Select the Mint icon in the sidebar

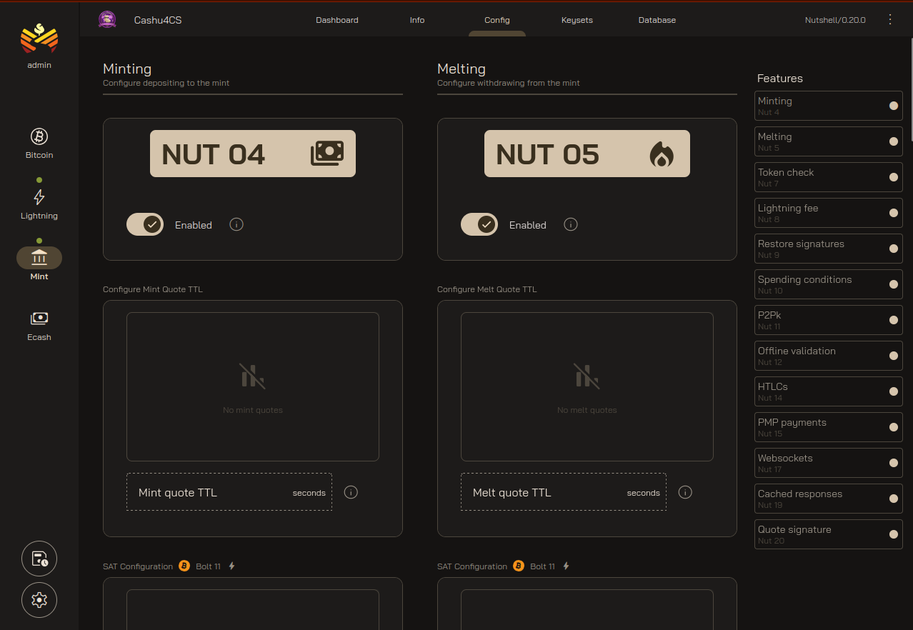point(39,257)
